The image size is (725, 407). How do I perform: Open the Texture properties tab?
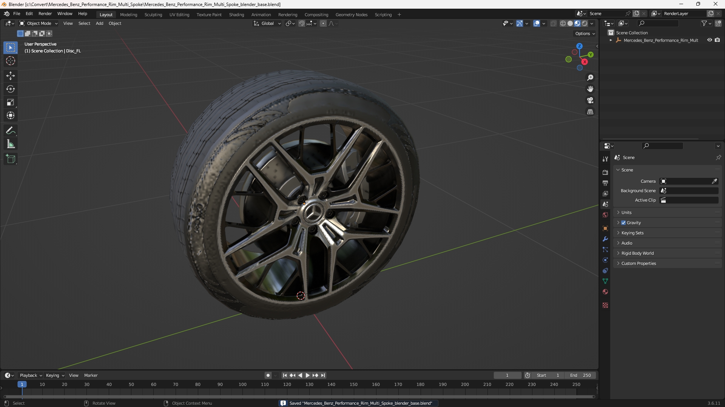click(605, 305)
